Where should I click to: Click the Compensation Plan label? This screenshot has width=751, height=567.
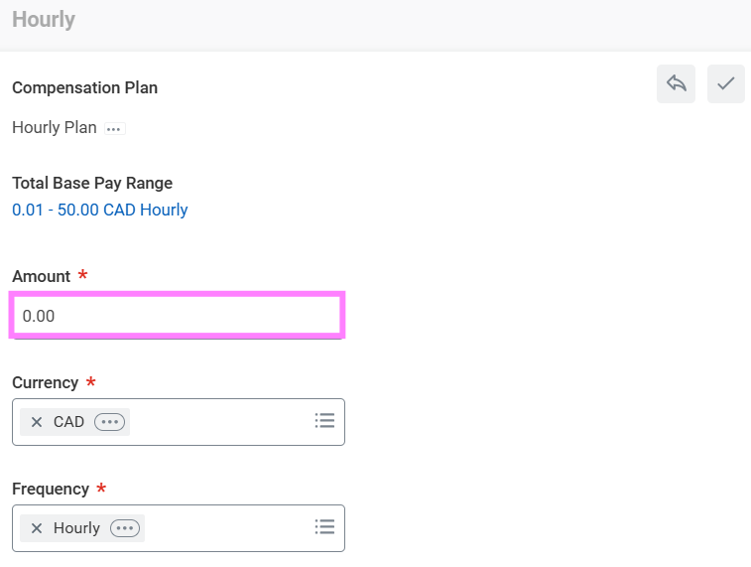pos(84,87)
